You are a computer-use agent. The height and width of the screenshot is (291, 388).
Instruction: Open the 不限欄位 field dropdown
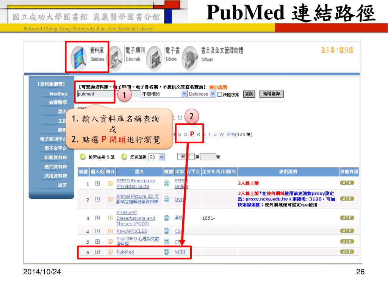click(x=164, y=94)
